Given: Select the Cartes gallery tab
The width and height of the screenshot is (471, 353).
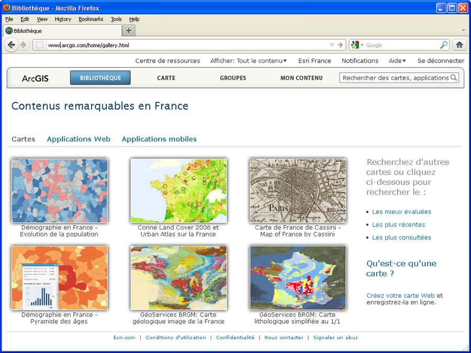Looking at the screenshot, I should point(23,139).
